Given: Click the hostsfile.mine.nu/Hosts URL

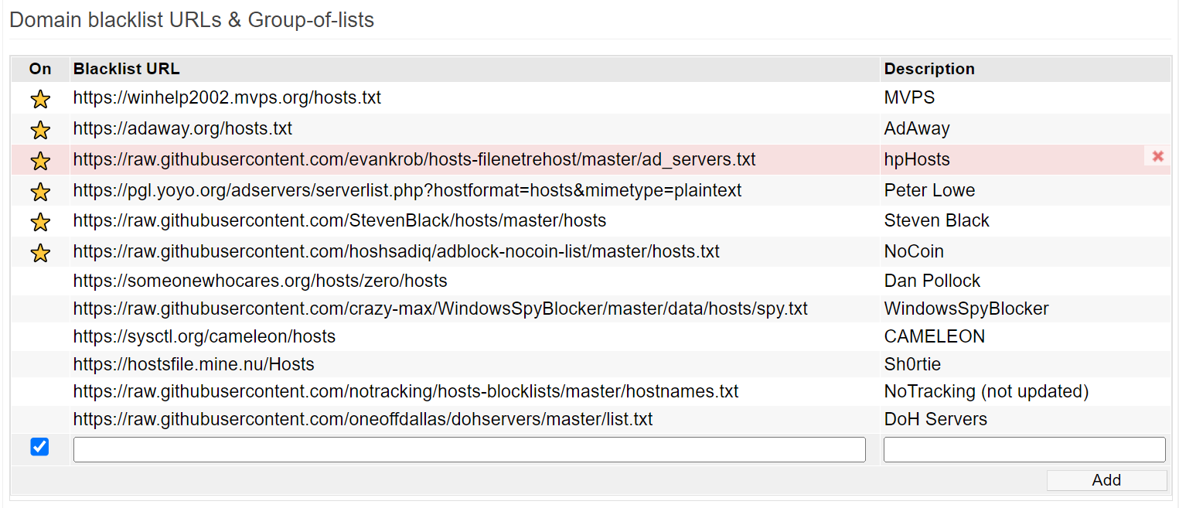Looking at the screenshot, I should point(194,364).
